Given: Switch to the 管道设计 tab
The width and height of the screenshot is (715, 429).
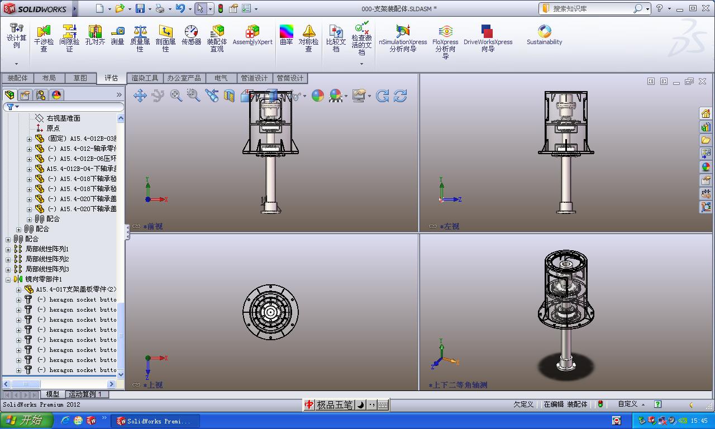Looking at the screenshot, I should coord(254,78).
